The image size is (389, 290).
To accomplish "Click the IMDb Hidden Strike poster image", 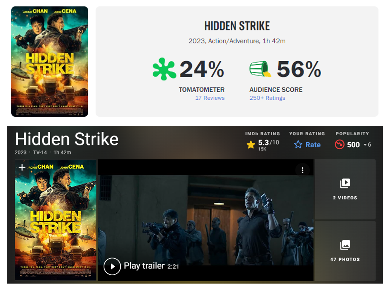I will pyautogui.click(x=55, y=220).
